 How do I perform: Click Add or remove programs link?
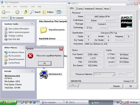[x=19, y=32]
